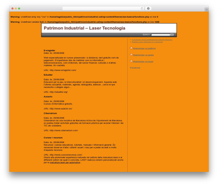The height and width of the screenshot is (185, 218).
Task: Click the 'Search' label in the header bar
Action: click(x=146, y=35)
